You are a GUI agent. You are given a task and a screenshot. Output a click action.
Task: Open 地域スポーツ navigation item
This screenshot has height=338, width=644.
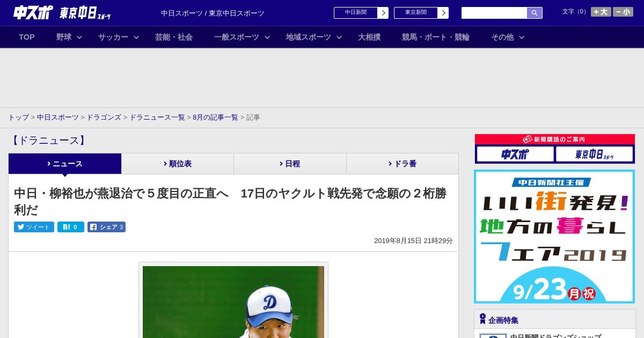tap(309, 37)
